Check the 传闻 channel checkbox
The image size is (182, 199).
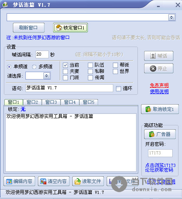coord(90,78)
